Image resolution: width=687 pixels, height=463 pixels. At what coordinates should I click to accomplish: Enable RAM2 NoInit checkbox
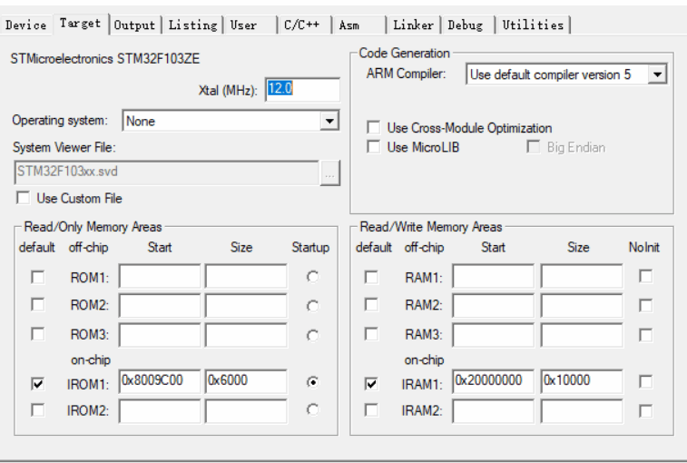pos(646,305)
